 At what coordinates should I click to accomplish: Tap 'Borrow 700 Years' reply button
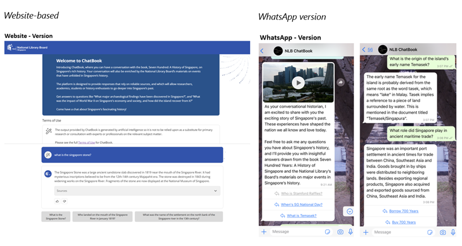point(403,211)
